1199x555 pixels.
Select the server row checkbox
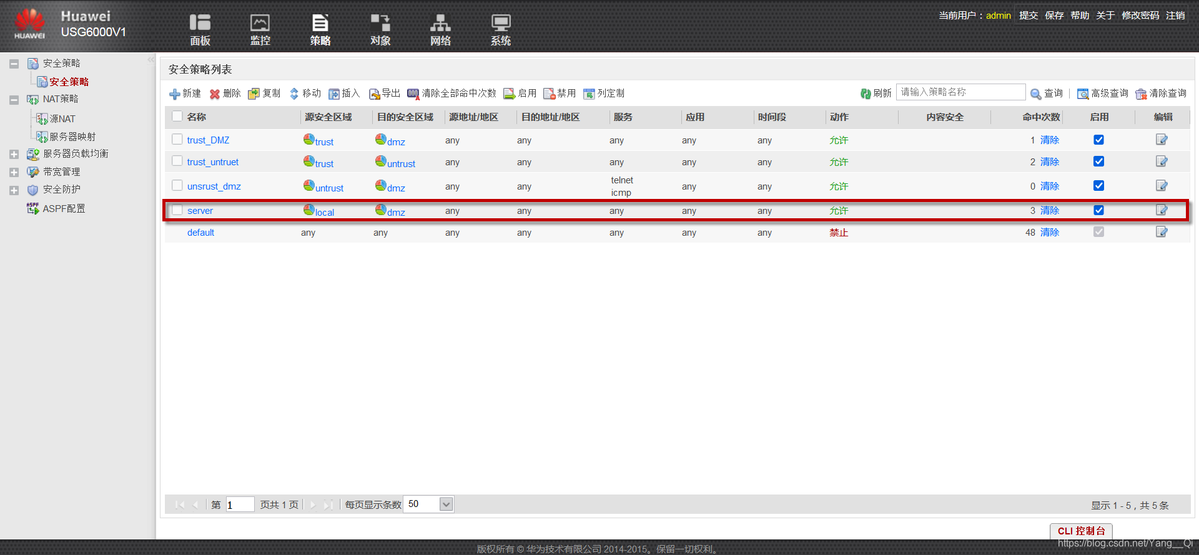(177, 210)
